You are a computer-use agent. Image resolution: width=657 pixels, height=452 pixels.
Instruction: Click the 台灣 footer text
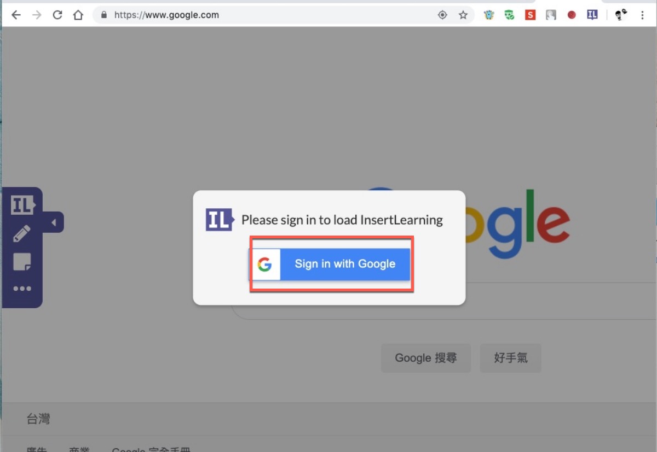(x=38, y=419)
